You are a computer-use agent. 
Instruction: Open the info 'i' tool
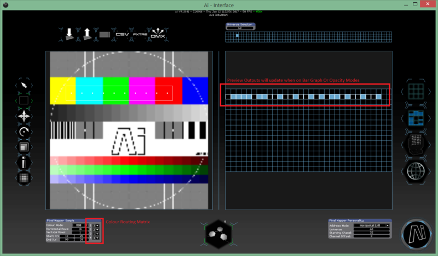[24, 163]
